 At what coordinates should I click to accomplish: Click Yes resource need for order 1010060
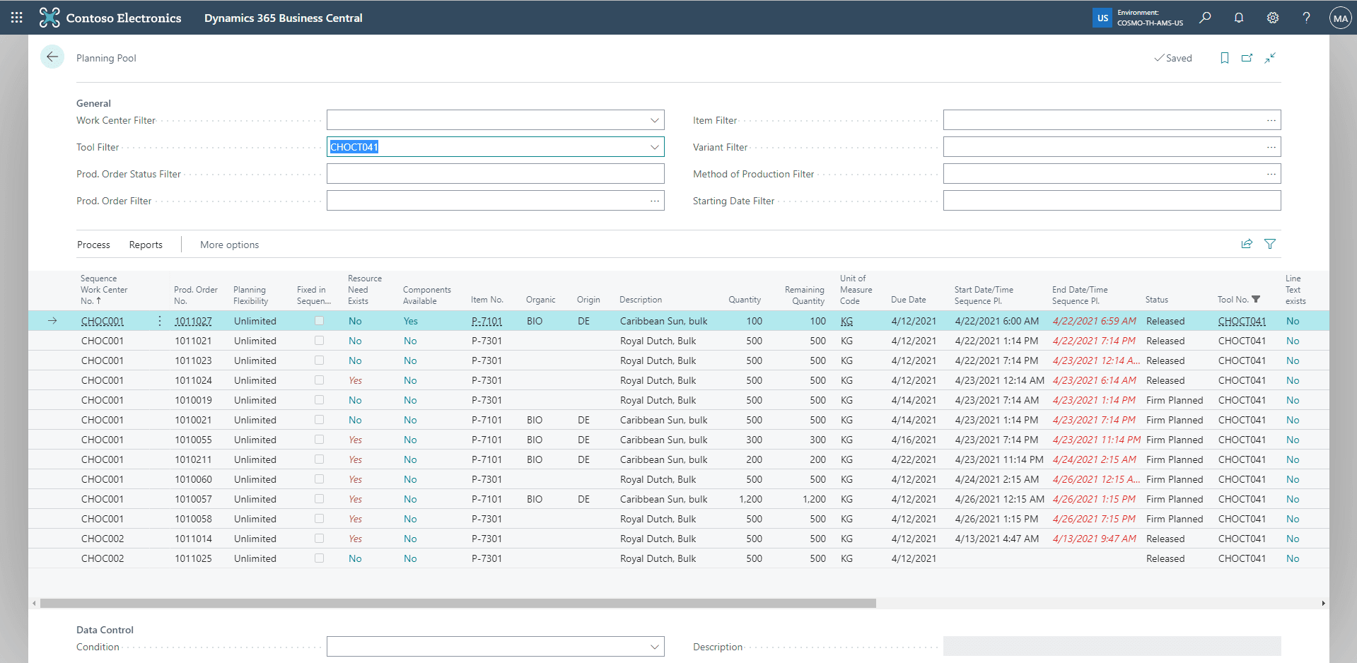click(355, 479)
